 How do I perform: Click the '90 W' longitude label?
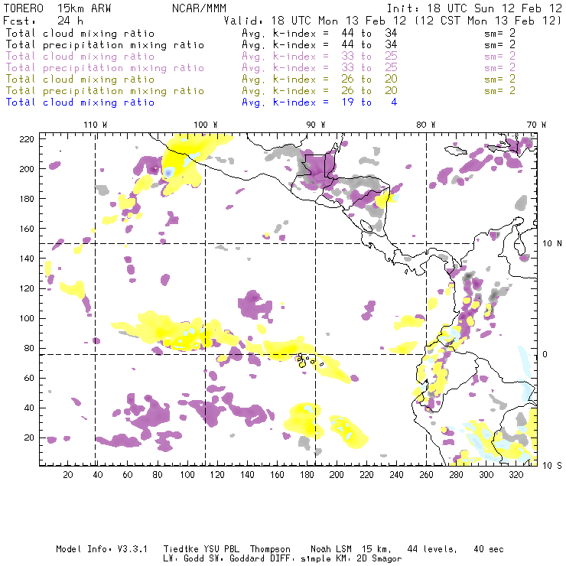pyautogui.click(x=316, y=125)
